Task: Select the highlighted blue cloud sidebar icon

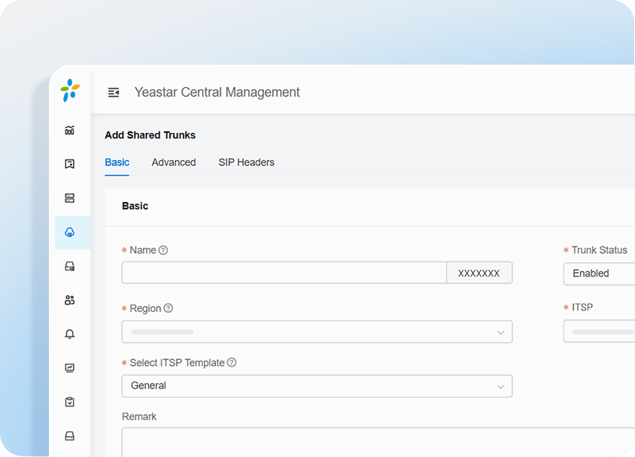Action: click(x=70, y=232)
